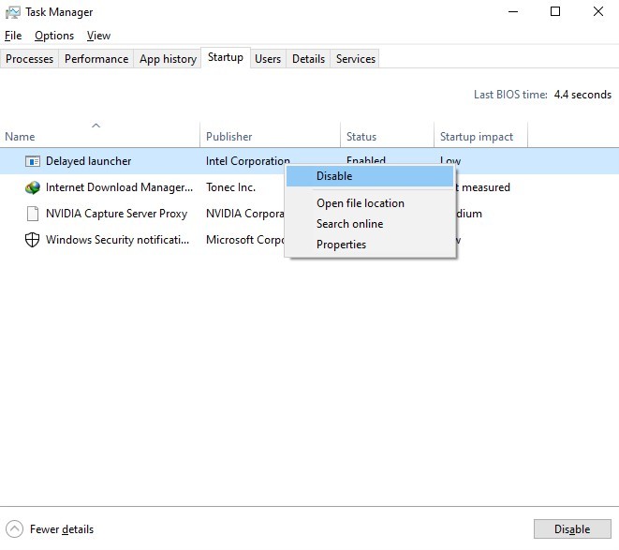This screenshot has width=619, height=550.
Task: Switch to the Processes tab
Action: tap(29, 59)
